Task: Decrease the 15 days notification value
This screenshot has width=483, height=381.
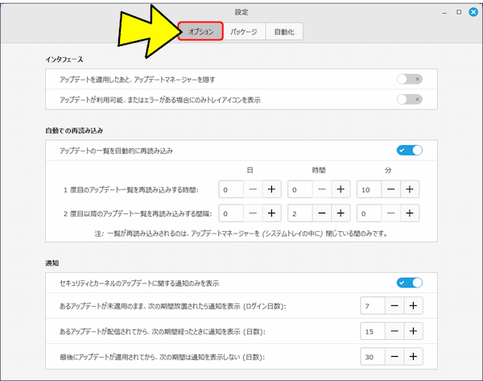Action: 392,331
